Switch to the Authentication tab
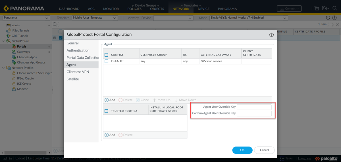Image resolution: width=341 pixels, height=162 pixels. [78, 50]
